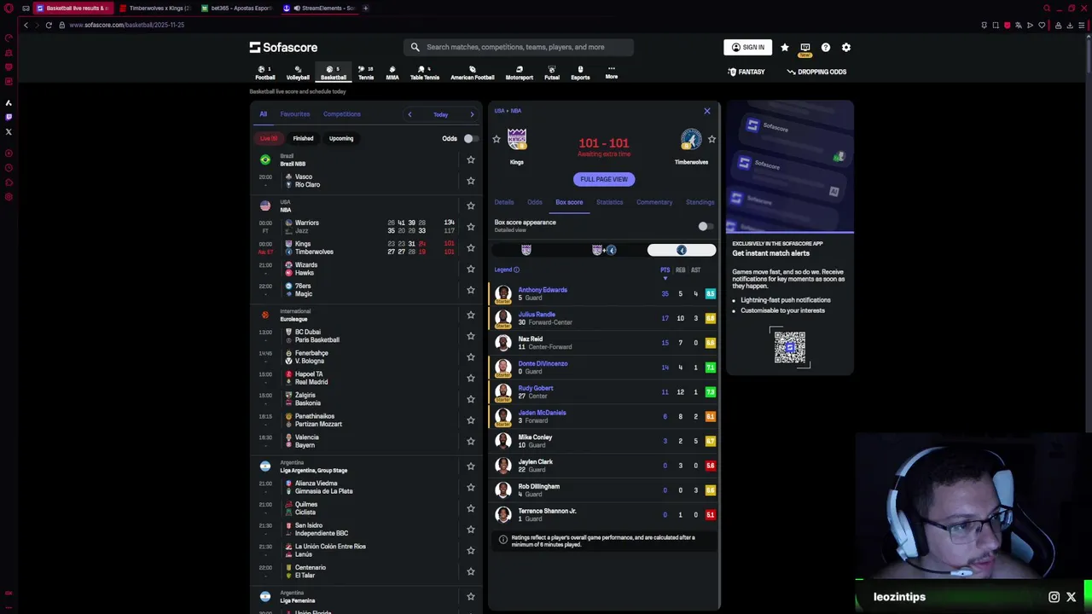Open the DROPPING ODDS link
This screenshot has width=1092, height=614.
[816, 72]
